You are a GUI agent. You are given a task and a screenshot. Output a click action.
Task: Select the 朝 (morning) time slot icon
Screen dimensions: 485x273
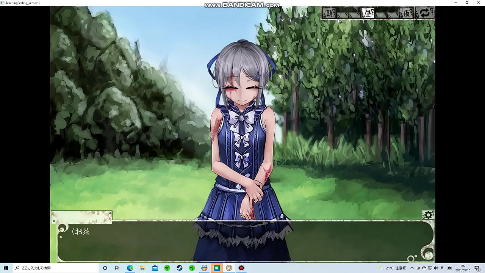tap(329, 13)
